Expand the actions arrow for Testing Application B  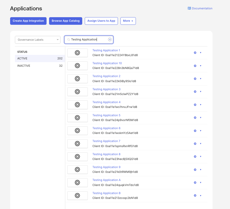click(200, 196)
